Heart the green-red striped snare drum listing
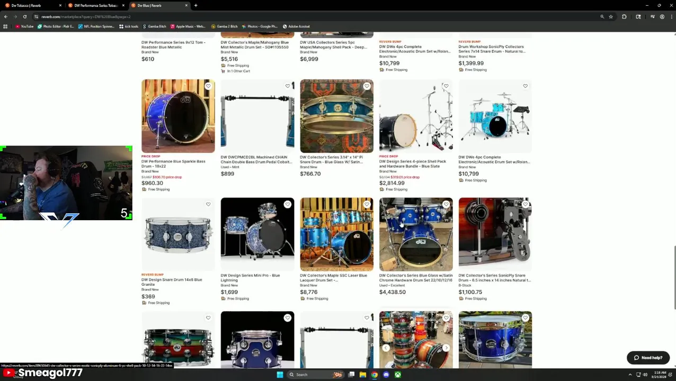Viewport: 676px width, 381px height. coord(208,317)
